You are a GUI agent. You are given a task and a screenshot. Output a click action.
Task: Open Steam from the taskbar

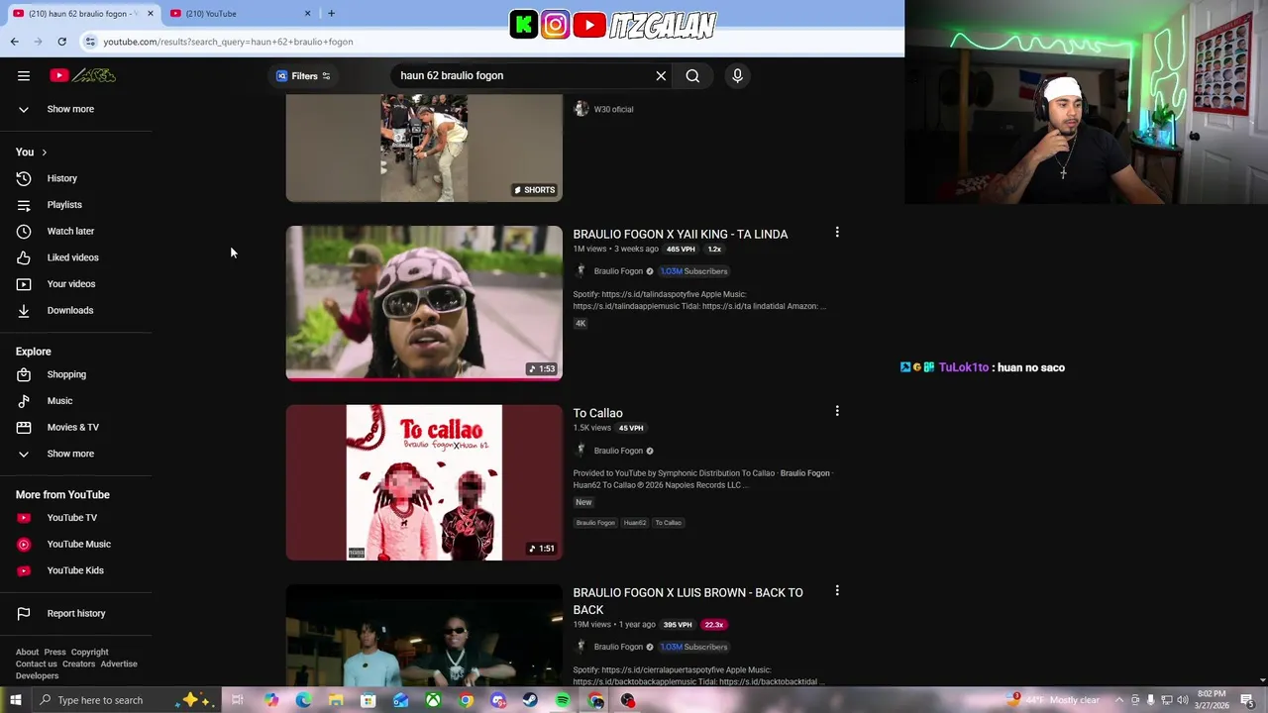click(530, 700)
